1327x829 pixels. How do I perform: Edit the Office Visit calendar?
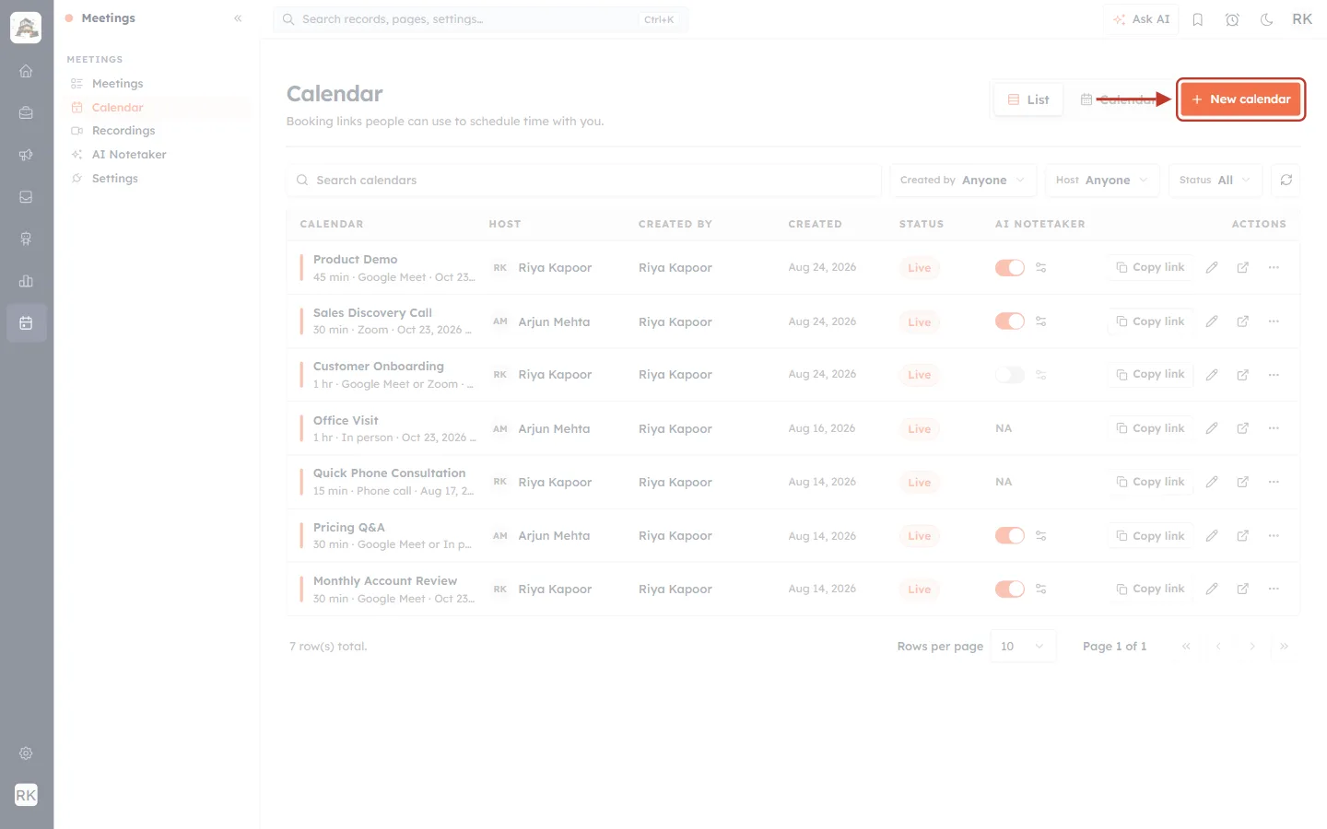(1212, 428)
